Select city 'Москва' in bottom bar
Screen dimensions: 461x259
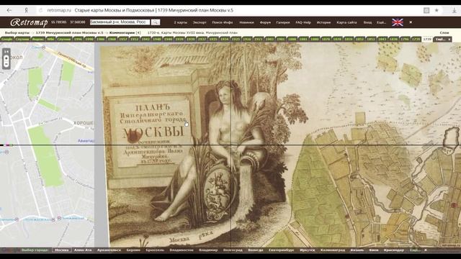pos(62,250)
